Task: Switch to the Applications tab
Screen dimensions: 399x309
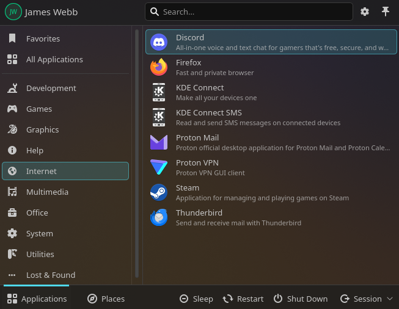Action: (x=37, y=299)
